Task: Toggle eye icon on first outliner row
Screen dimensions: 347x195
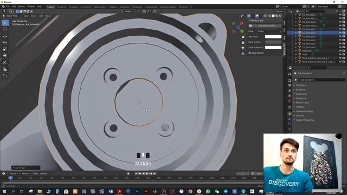Action: 340,15
